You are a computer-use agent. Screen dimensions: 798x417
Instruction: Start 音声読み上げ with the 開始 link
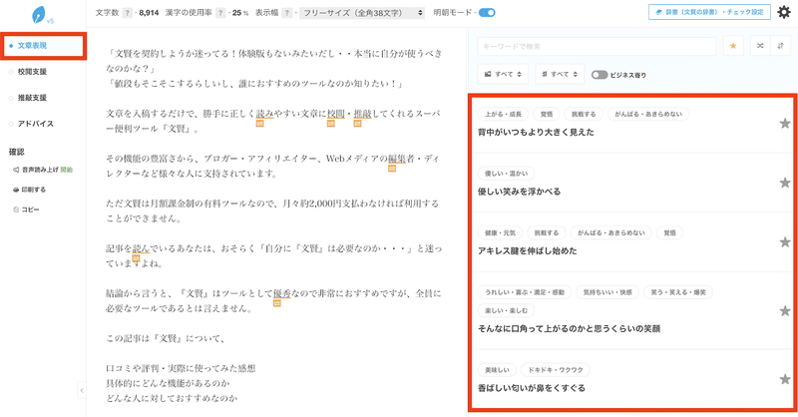click(x=67, y=170)
